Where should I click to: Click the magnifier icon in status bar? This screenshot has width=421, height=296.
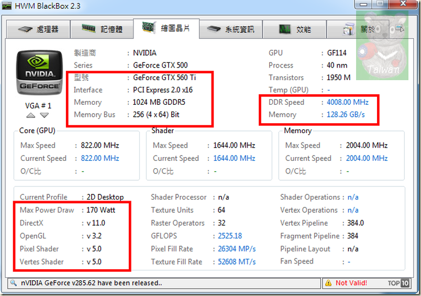click(x=13, y=283)
